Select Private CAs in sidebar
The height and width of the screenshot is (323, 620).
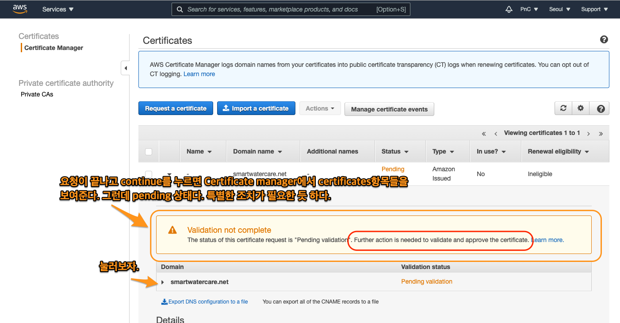click(x=37, y=94)
